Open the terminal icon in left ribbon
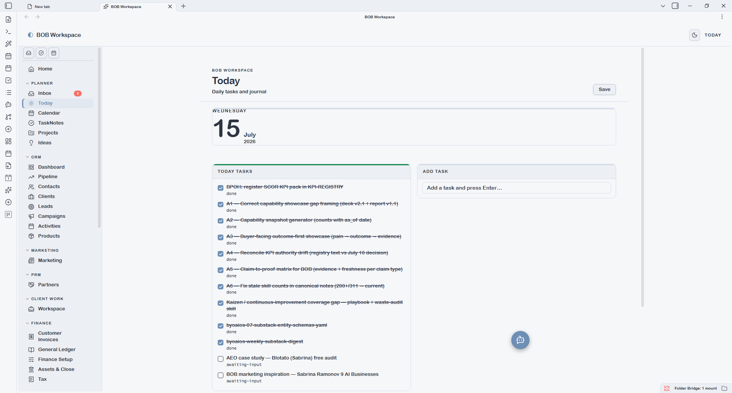The height and width of the screenshot is (393, 732). coord(8,32)
